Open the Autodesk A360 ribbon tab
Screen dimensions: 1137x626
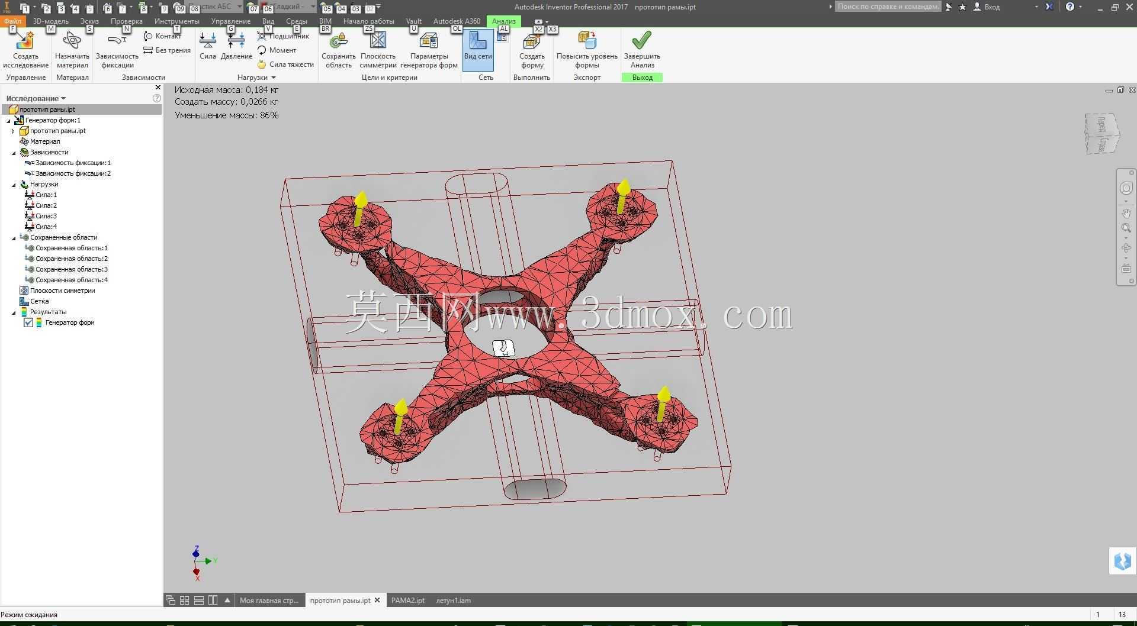point(457,21)
